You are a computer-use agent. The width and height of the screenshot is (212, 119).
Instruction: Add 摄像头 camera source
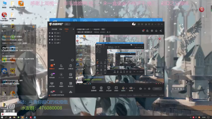(x=101, y=89)
